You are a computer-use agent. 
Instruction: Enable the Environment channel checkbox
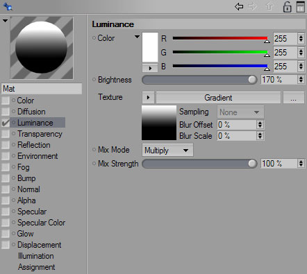pos(6,156)
